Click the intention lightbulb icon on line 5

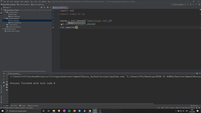(x=62, y=24)
